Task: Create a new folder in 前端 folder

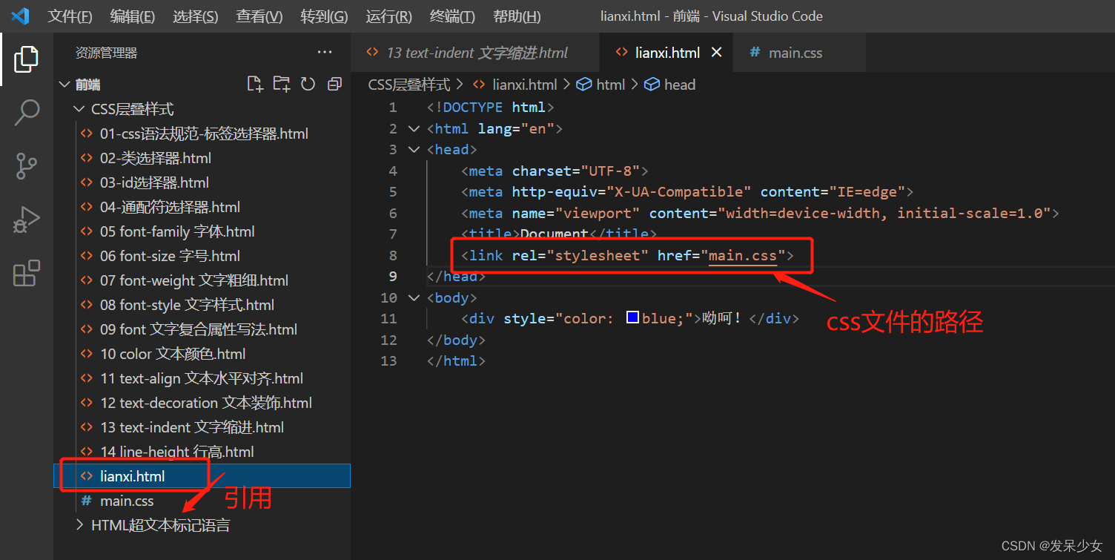Action: [x=282, y=84]
